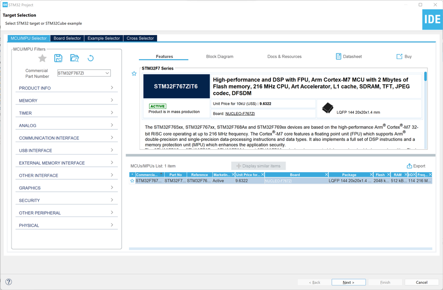The width and height of the screenshot is (443, 290).
Task: Expand TIMER filter section
Action: point(67,113)
